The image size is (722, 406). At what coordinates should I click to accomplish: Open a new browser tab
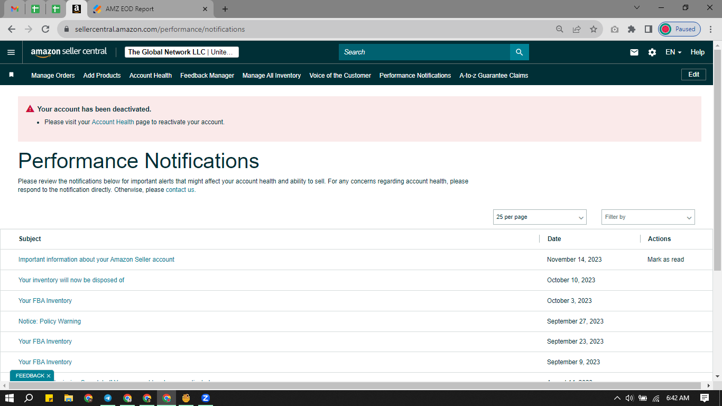pos(225,9)
